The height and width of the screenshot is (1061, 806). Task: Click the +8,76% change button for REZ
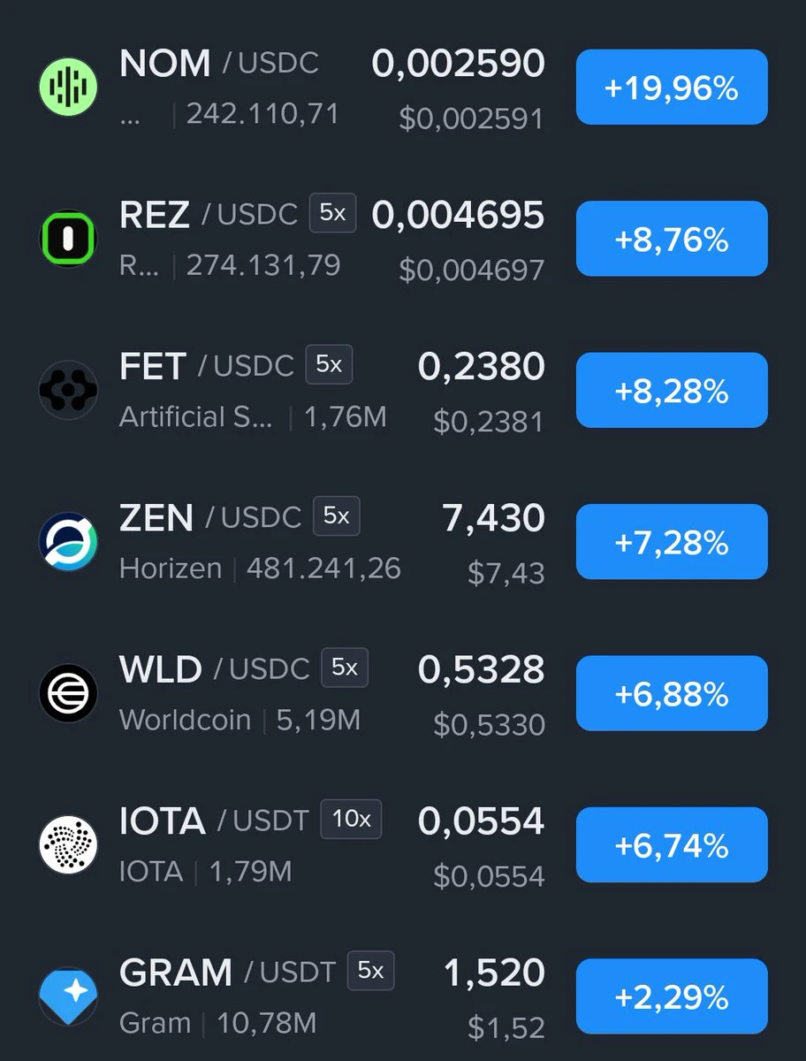coord(672,239)
